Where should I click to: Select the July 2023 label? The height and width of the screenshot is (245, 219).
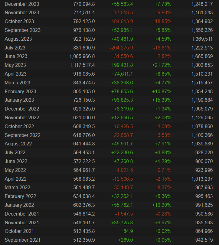pos(15,48)
